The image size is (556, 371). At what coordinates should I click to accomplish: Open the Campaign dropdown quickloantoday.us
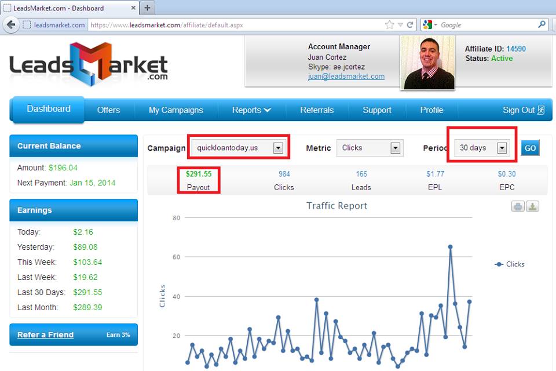[x=238, y=148]
